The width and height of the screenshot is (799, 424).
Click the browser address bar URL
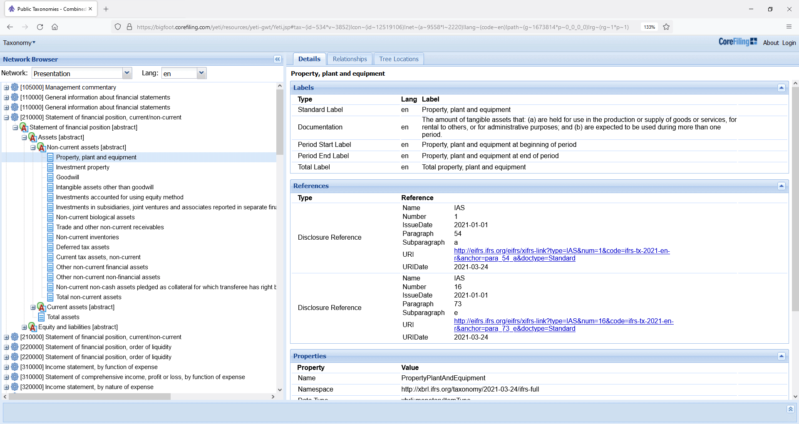pyautogui.click(x=382, y=27)
